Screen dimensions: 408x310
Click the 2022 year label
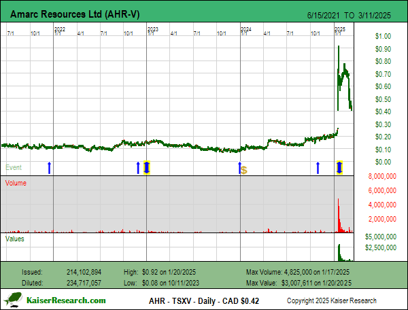pos(60,29)
